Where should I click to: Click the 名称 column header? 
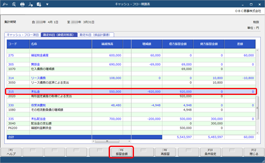[x=61, y=44]
